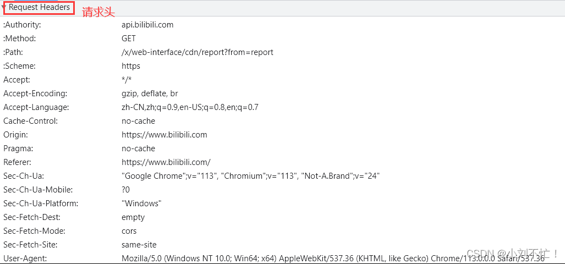
Task: Select the :Authority header name
Action: 23,25
